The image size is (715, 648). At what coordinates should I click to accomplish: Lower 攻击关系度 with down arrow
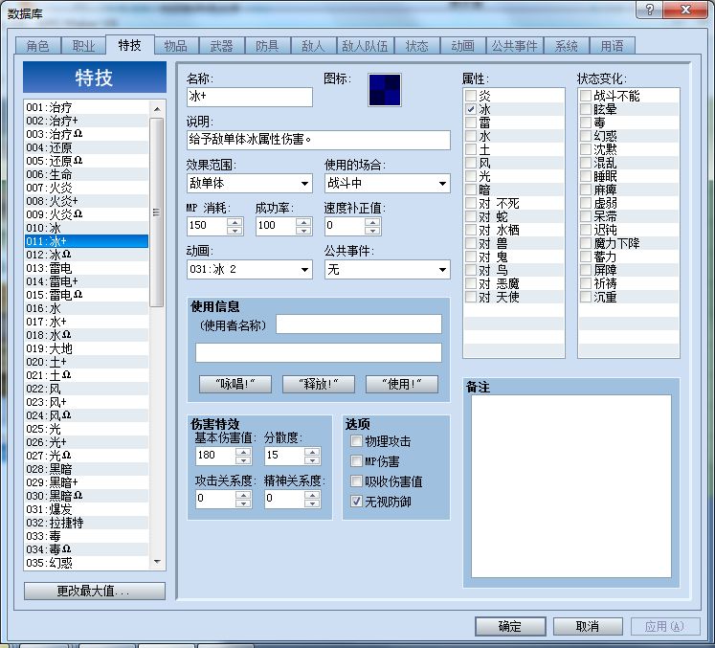243,503
